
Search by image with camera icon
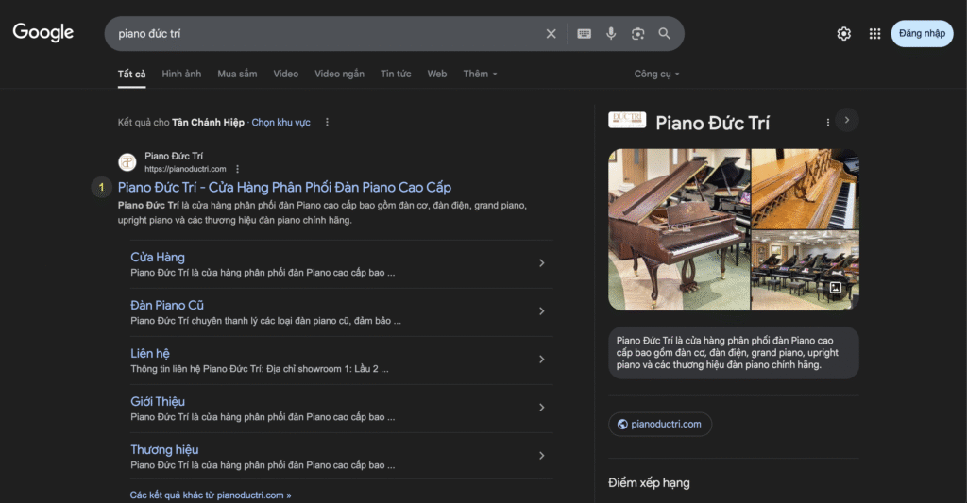pos(637,34)
